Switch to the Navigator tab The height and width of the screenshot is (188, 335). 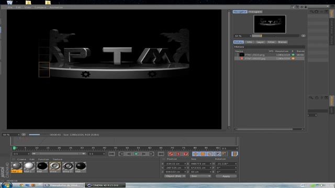coord(240,11)
